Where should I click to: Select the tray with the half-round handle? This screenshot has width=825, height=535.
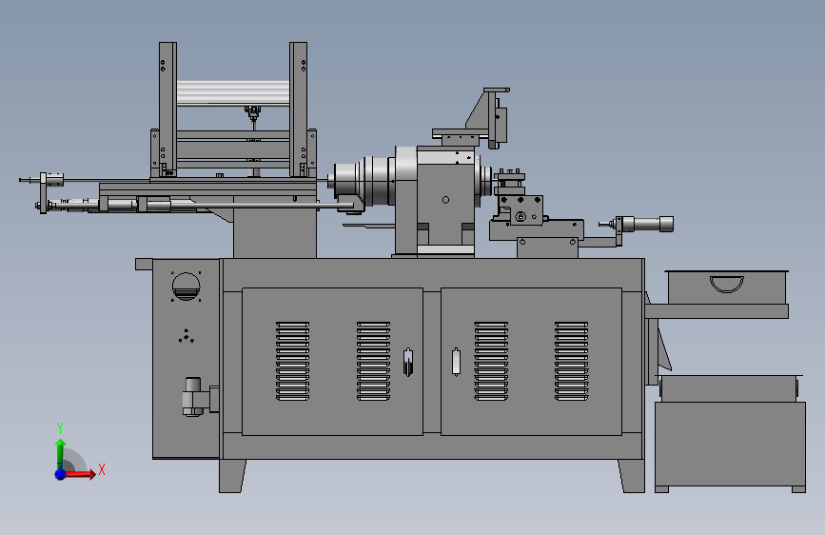(x=727, y=287)
